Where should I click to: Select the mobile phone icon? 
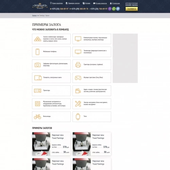click(x=37, y=52)
